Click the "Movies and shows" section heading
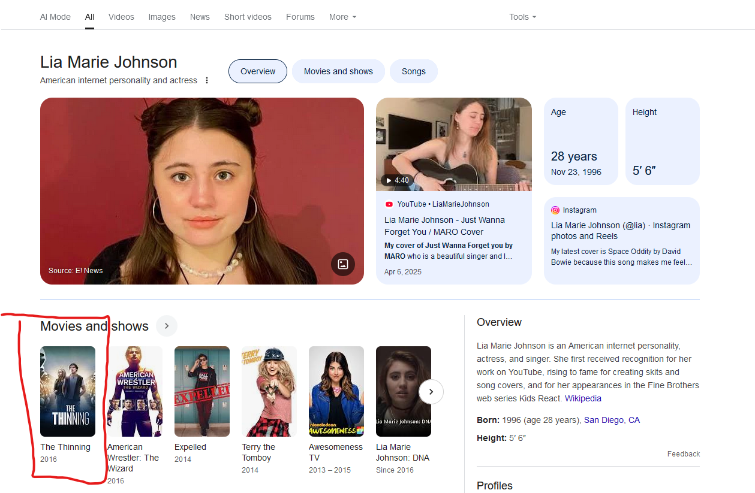755x493 pixels. [x=94, y=326]
